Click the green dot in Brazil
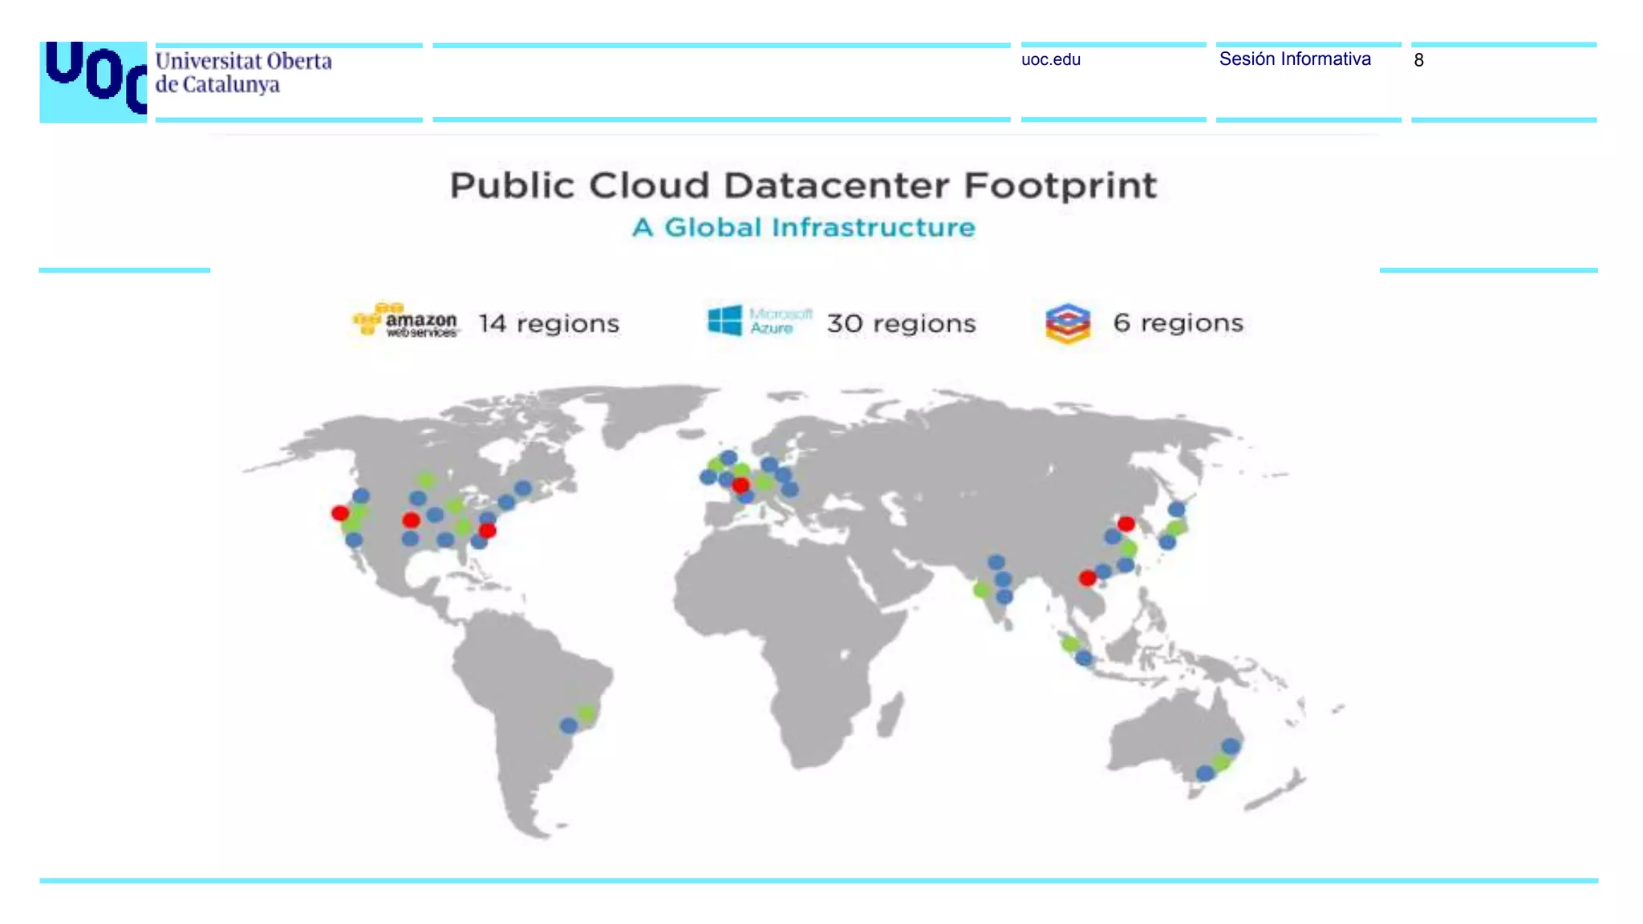This screenshot has width=1643, height=924. [x=587, y=713]
